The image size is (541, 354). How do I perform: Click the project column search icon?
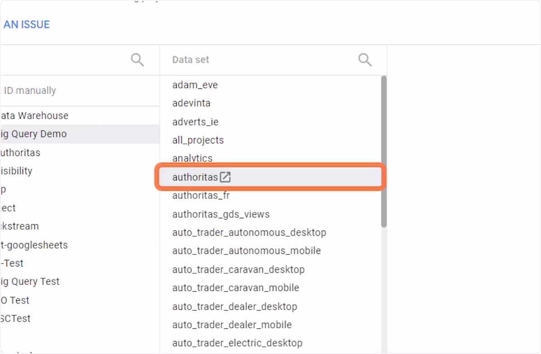[138, 60]
